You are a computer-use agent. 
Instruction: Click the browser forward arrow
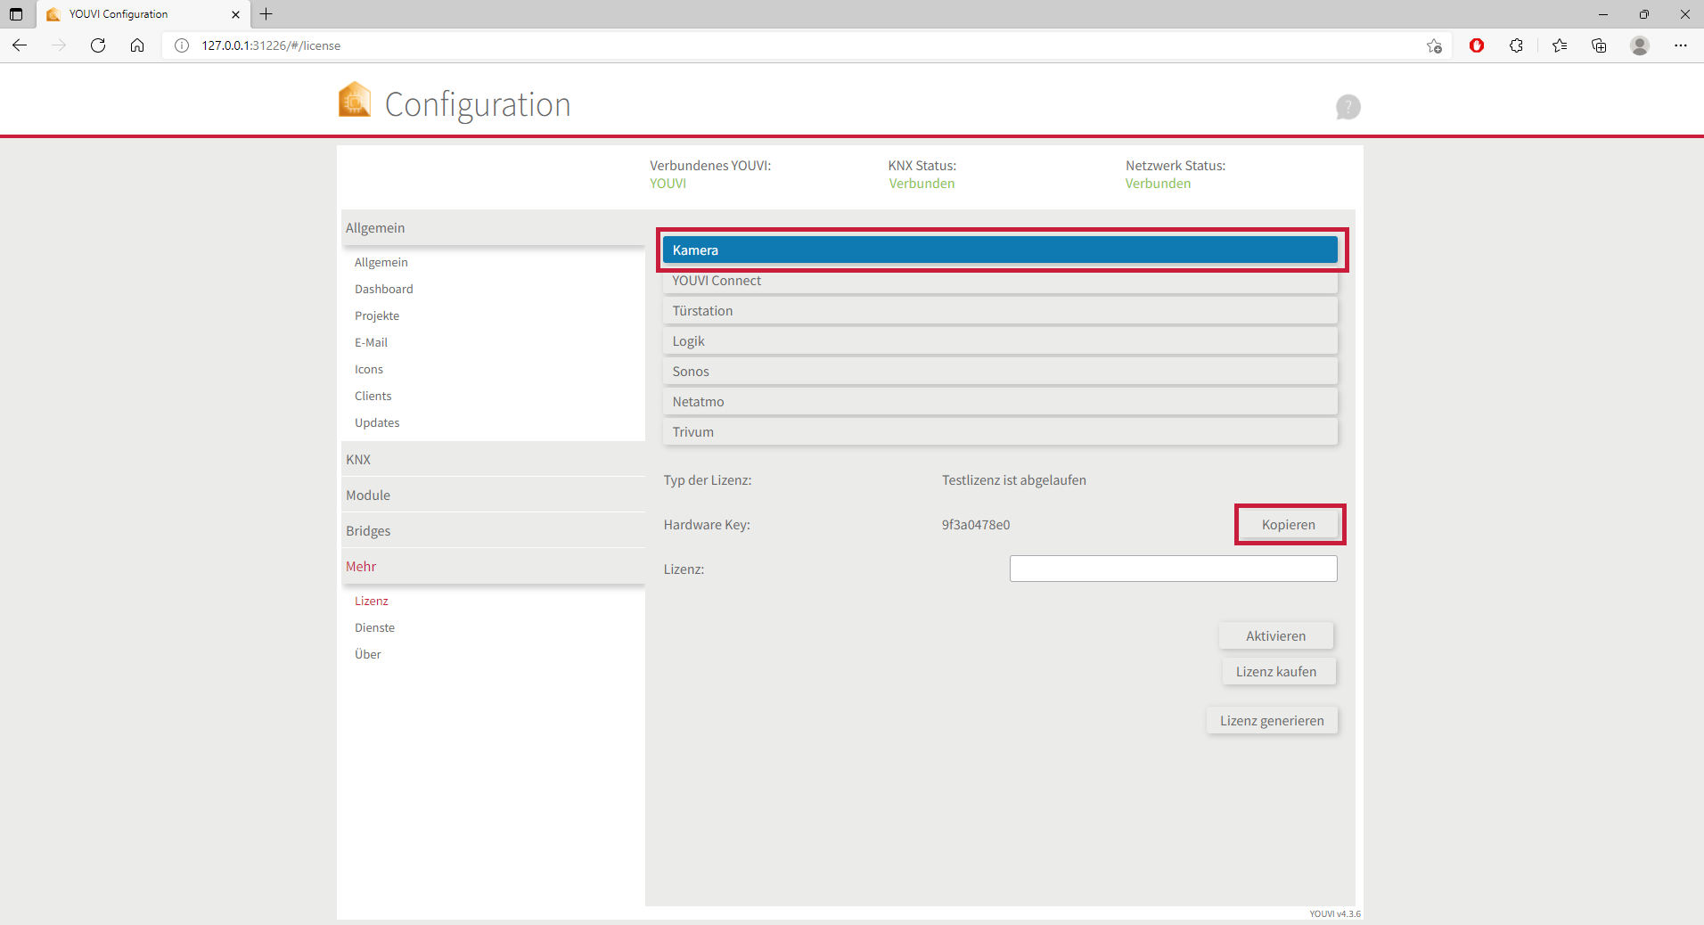59,45
